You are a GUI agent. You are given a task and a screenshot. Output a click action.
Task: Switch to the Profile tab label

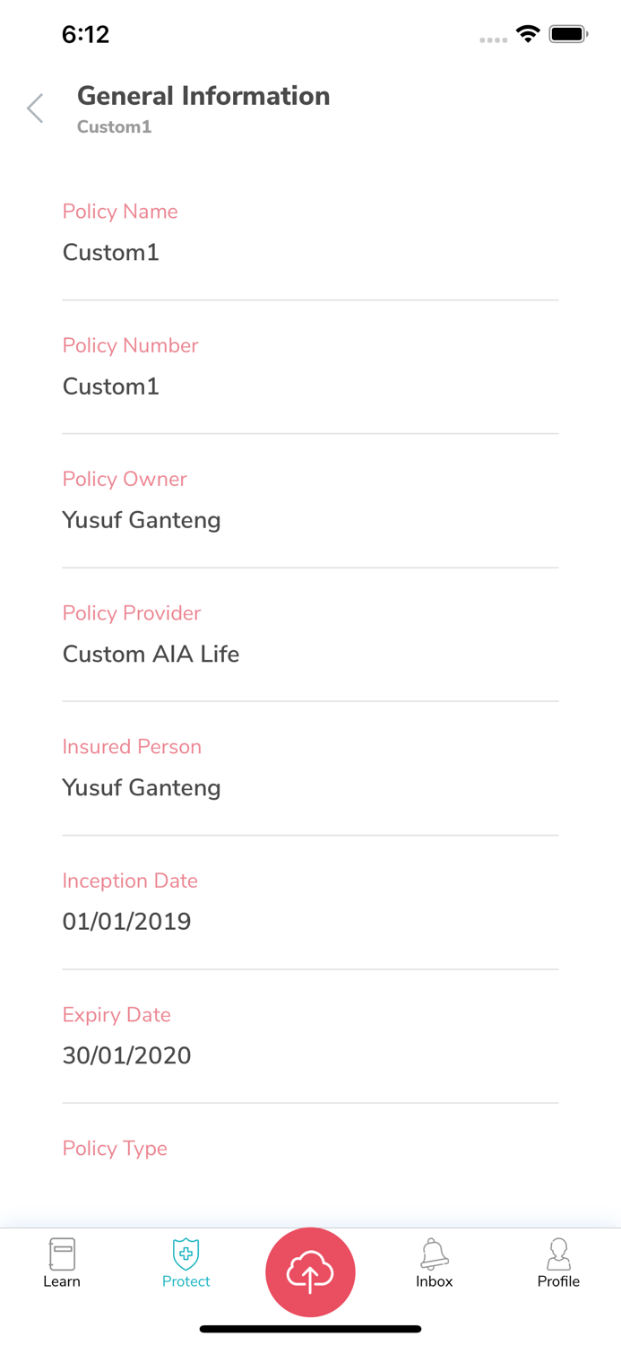[558, 1281]
